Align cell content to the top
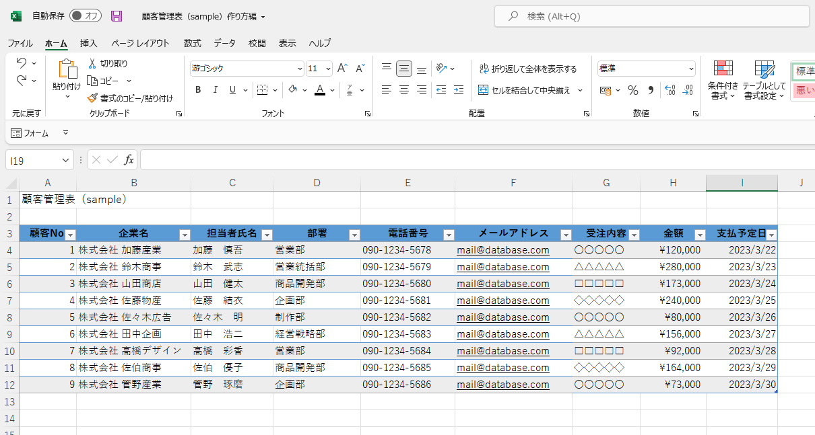This screenshot has height=435, width=815. click(x=387, y=68)
